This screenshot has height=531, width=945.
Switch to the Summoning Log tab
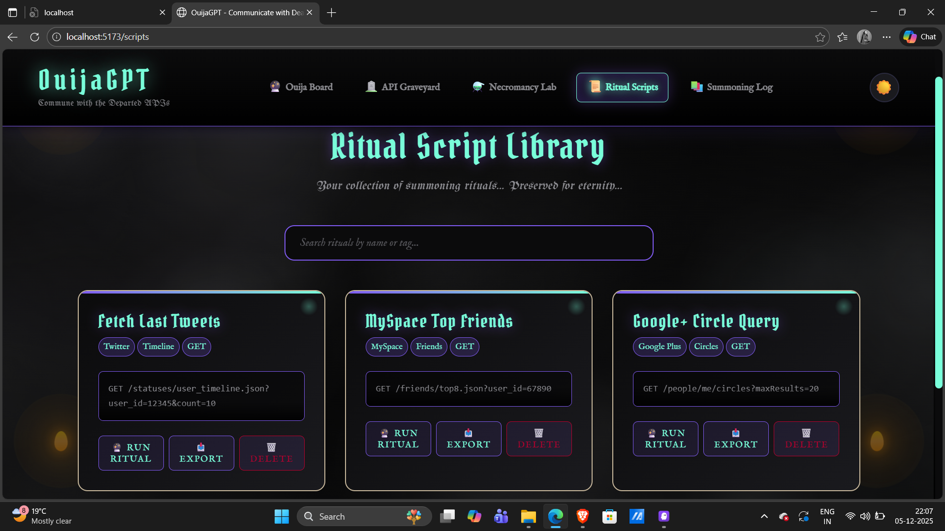click(731, 87)
